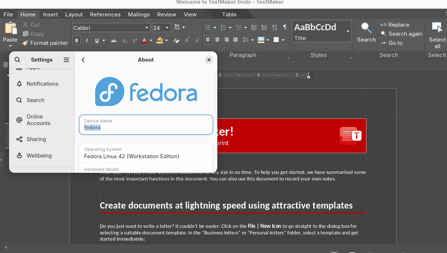Open the Settings hamburger menu

(x=66, y=60)
